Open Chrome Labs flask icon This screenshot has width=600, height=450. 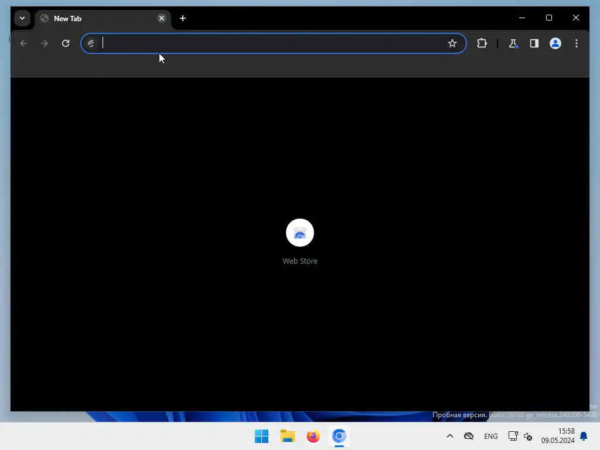(x=513, y=43)
